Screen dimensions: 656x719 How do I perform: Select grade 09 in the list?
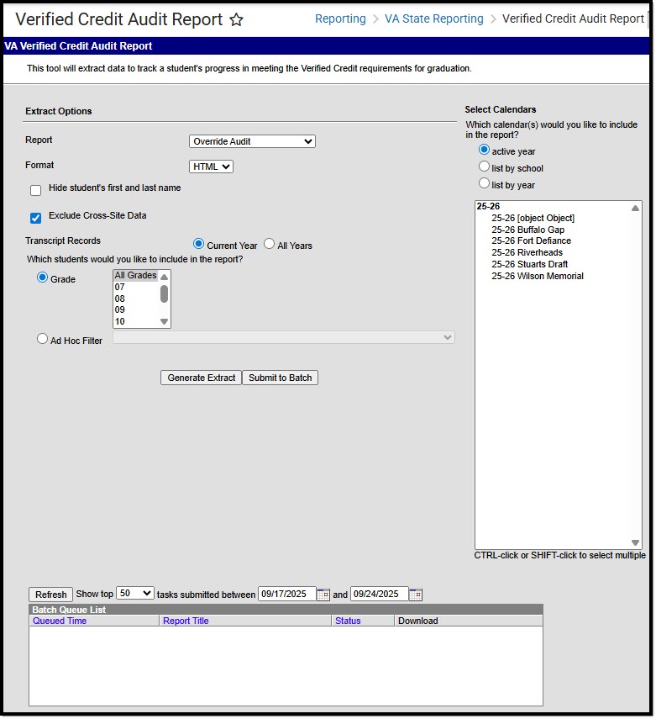point(135,310)
